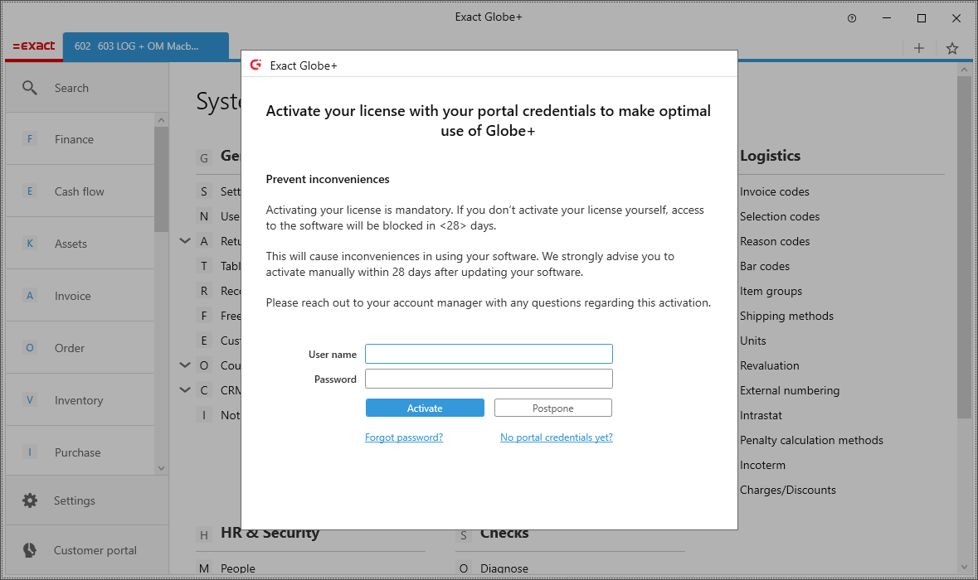Click the main page scroll-up arrow
978x580 pixels.
tap(964, 69)
